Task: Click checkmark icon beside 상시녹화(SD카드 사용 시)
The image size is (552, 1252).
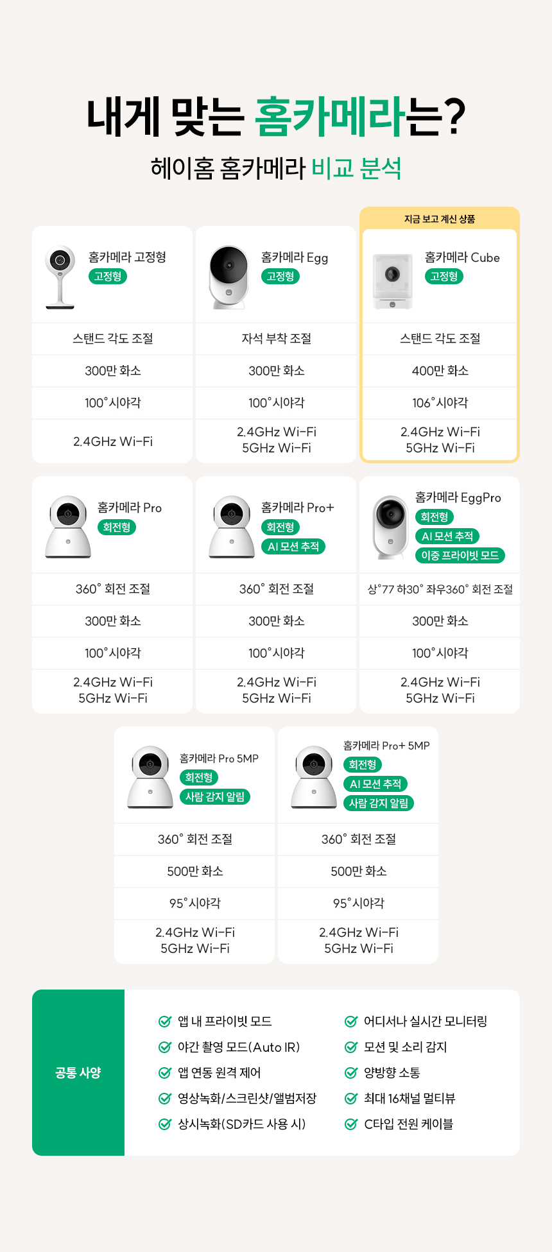Action: pyautogui.click(x=165, y=1124)
